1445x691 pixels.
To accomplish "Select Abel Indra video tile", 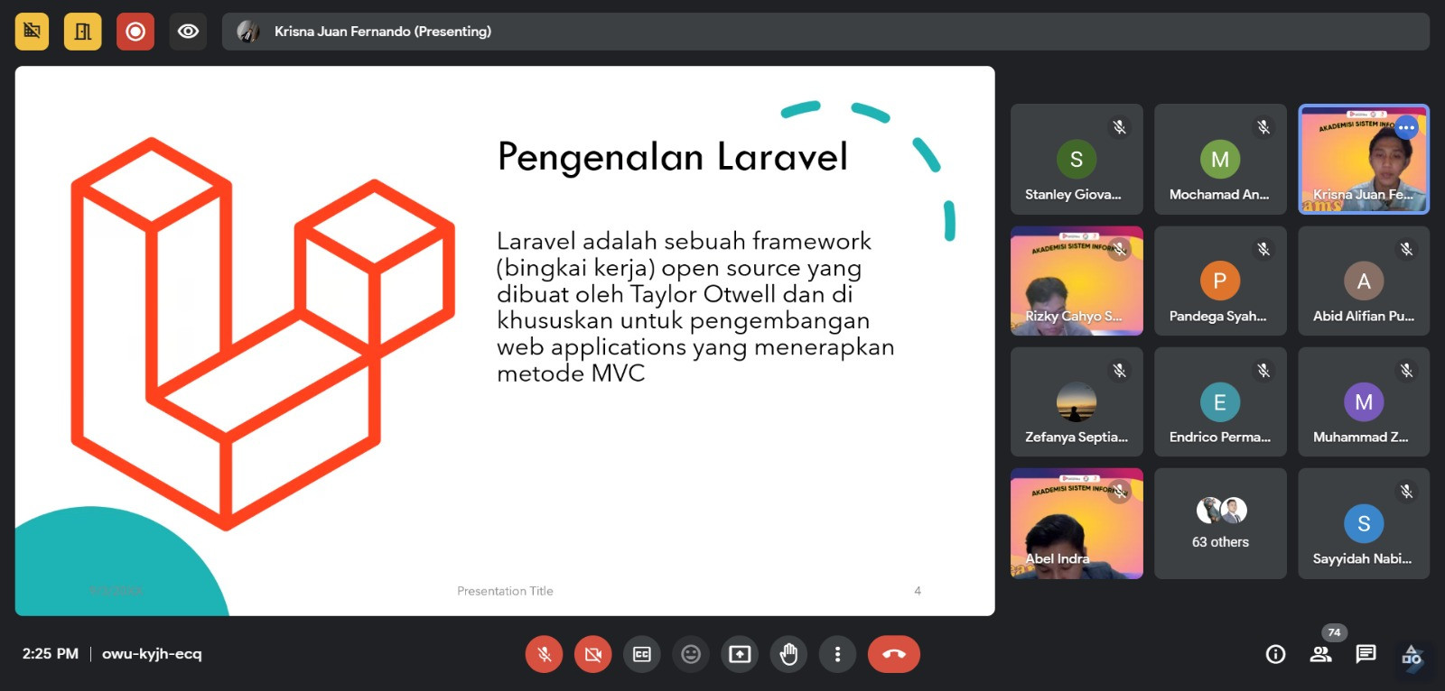I will click(1077, 523).
